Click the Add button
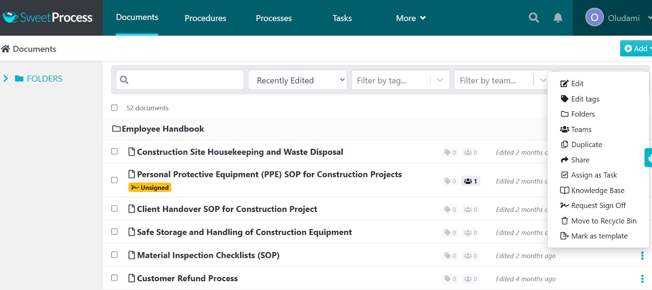This screenshot has width=652, height=290. click(x=636, y=48)
